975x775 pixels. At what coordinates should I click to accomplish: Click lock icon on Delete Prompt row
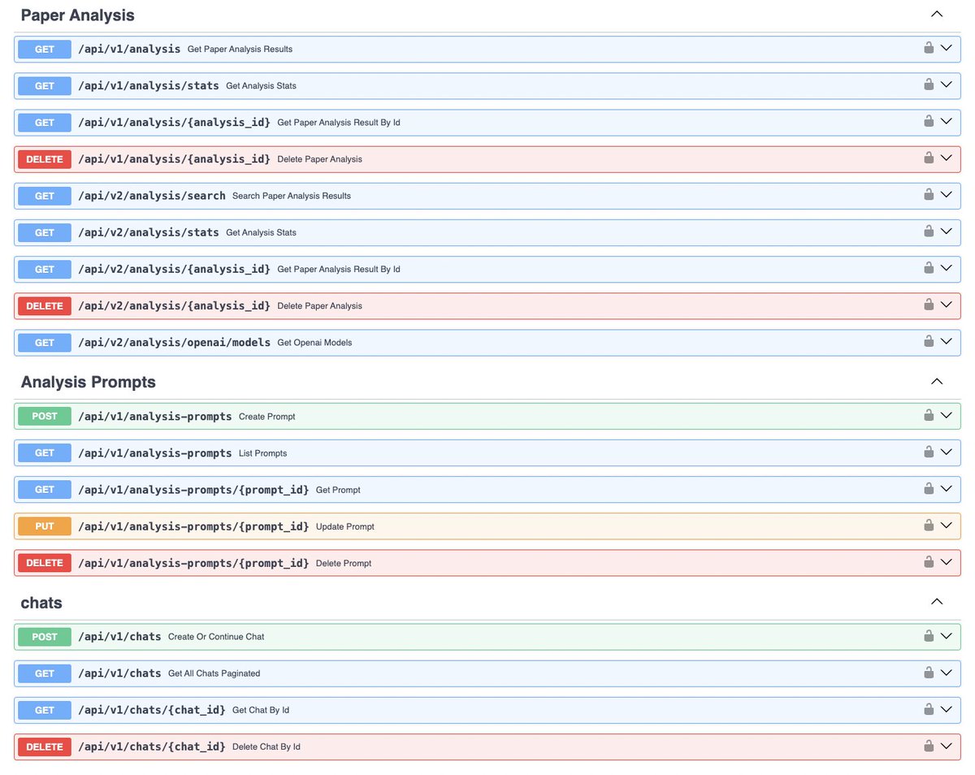pyautogui.click(x=929, y=561)
